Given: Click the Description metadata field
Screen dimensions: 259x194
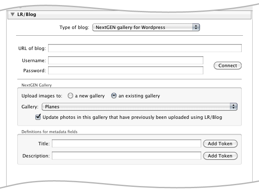Looking at the screenshot, I should pyautogui.click(x=127, y=156).
